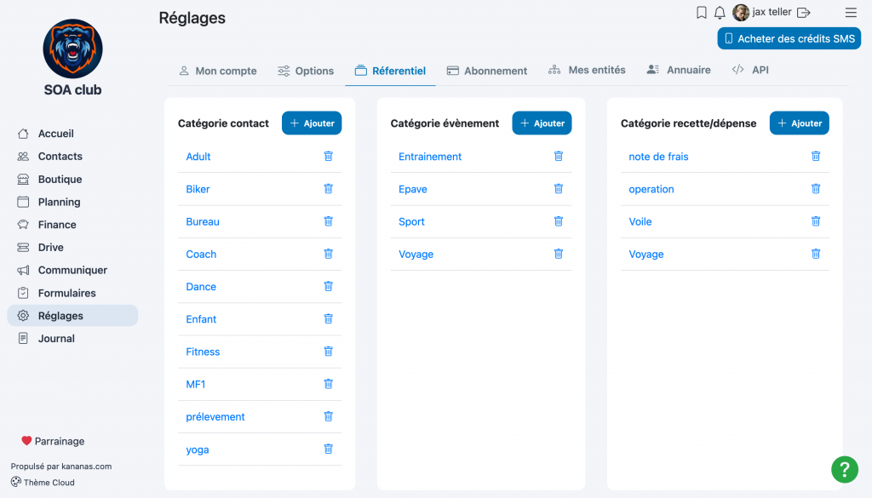Delete the Voile expense category
The height and width of the screenshot is (498, 872).
(815, 221)
